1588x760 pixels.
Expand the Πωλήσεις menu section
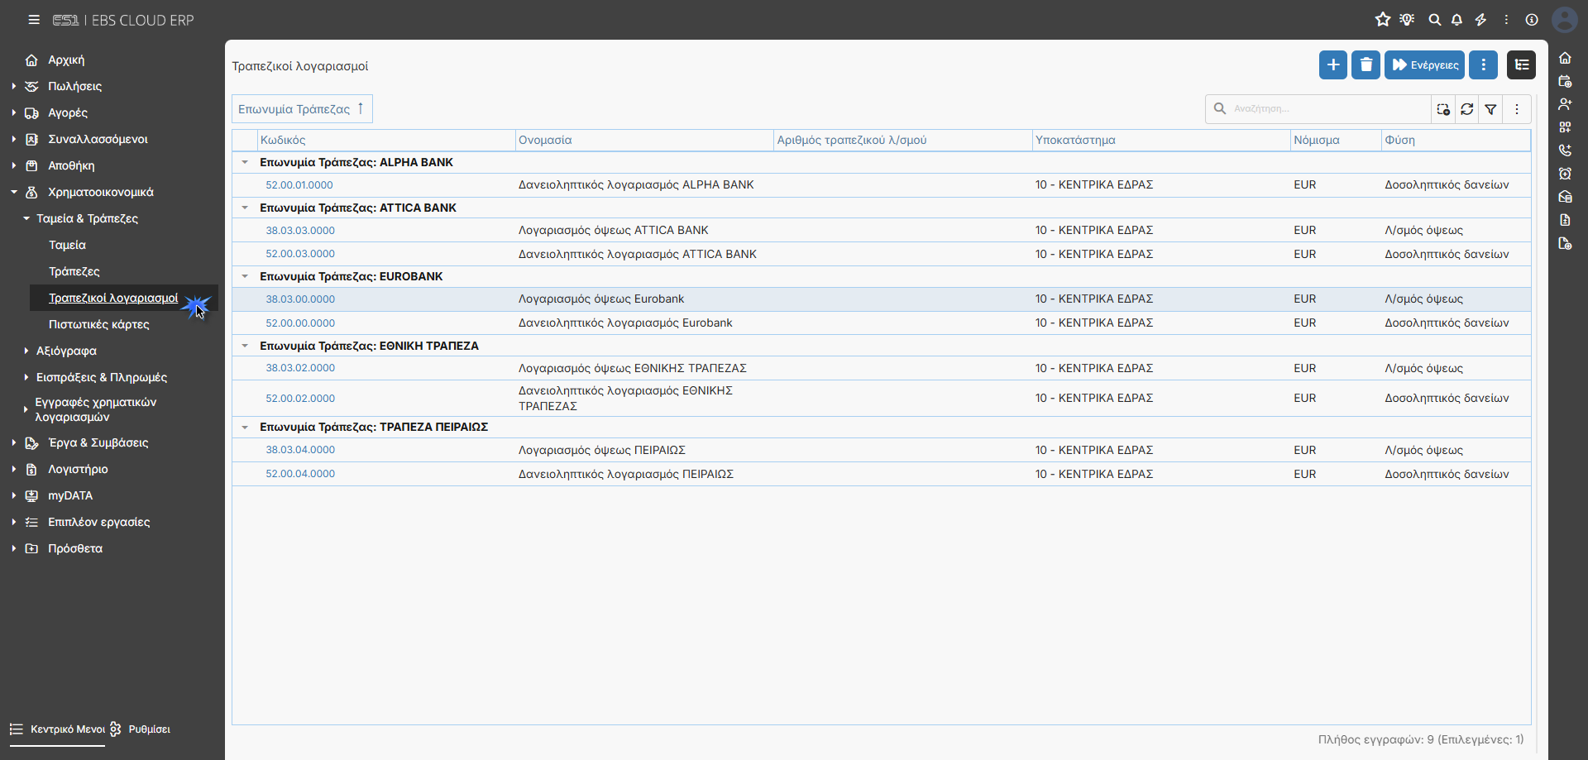74,86
